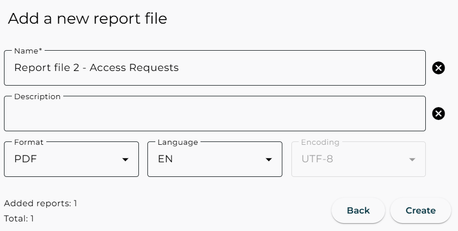The height and width of the screenshot is (231, 458).
Task: Click the 'Name*' field label
Action: tap(28, 51)
